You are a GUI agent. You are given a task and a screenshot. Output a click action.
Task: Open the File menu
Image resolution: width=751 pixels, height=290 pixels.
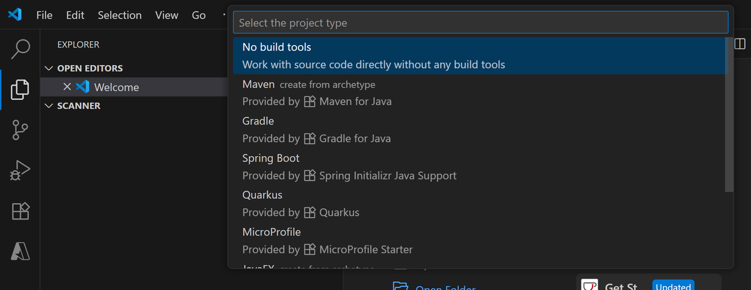tap(44, 15)
